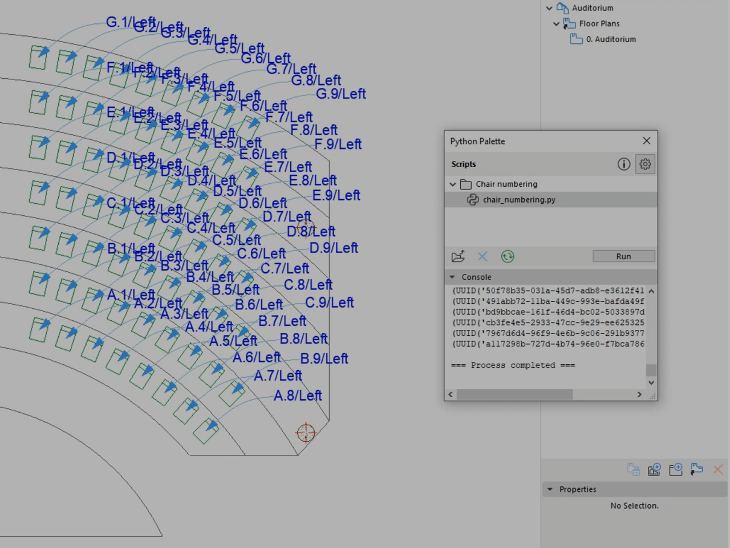
Task: Select the 0. Auditorium floor plan
Action: 610,39
